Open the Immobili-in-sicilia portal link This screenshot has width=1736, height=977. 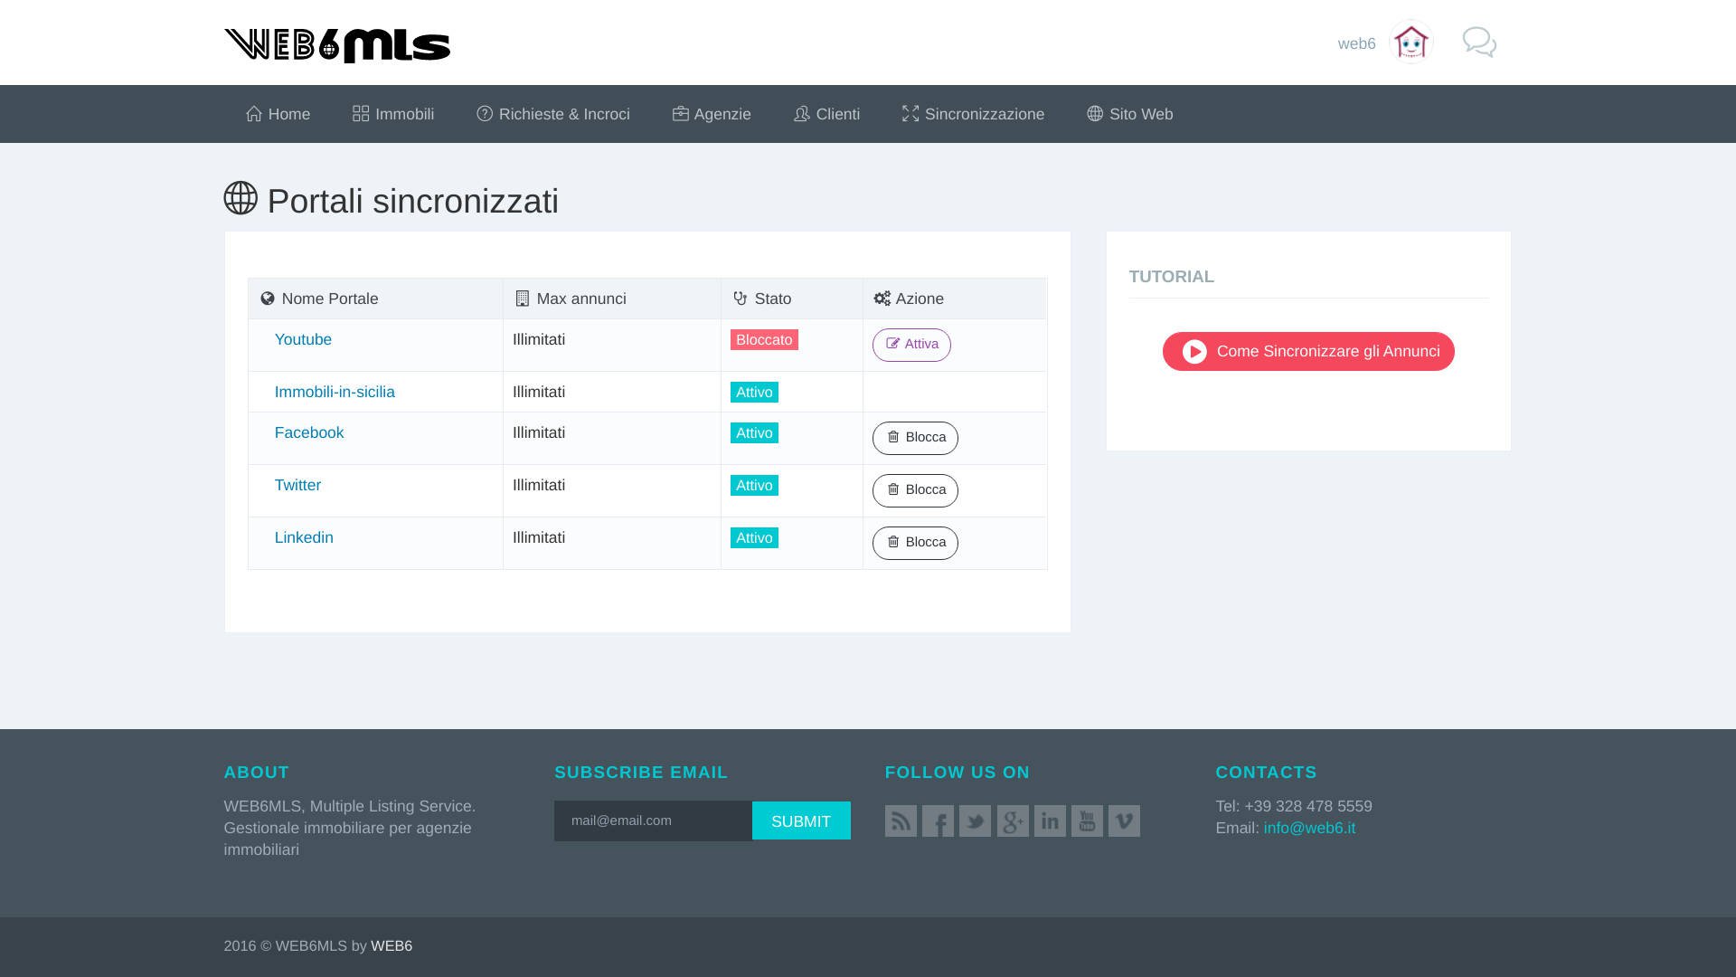point(335,392)
